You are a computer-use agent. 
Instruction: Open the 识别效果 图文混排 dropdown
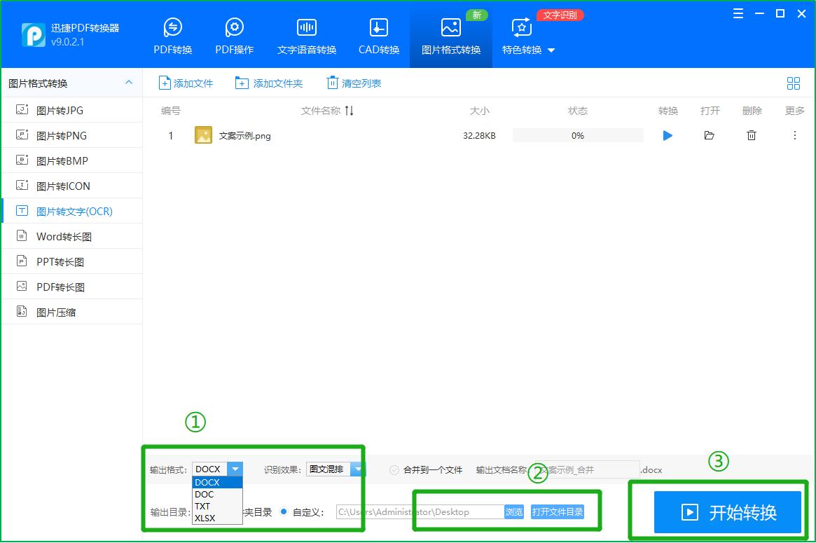(x=357, y=469)
